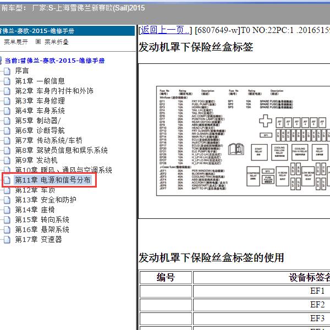Click the 发动机罩下保险丝盒标签 heading
The width and height of the screenshot is (330, 330).
(x=196, y=47)
